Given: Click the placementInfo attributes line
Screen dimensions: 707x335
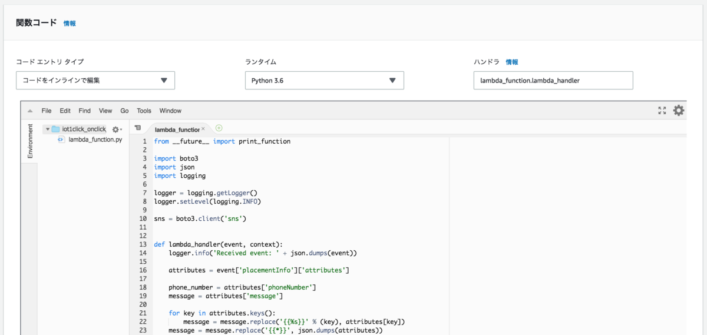Looking at the screenshot, I should (x=259, y=270).
